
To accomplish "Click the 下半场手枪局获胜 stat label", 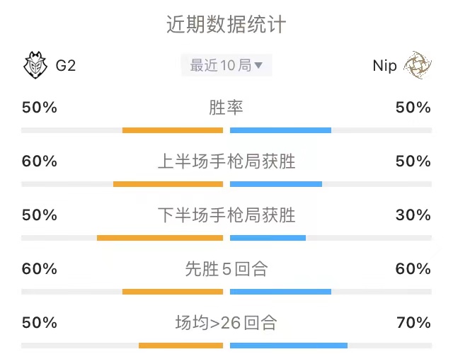I will click(x=226, y=215).
